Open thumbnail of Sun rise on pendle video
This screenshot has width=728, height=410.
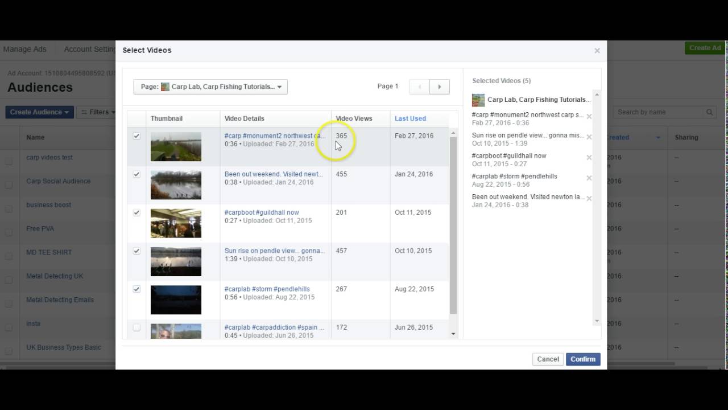[x=176, y=261]
